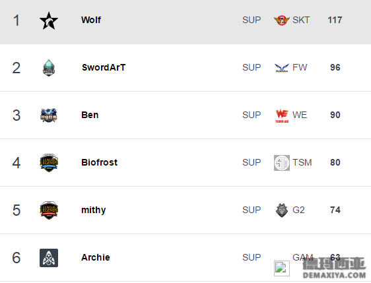Click the SKT team logo
The height and width of the screenshot is (283, 371).
tap(282, 20)
